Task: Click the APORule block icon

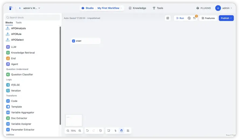Action: (8, 34)
